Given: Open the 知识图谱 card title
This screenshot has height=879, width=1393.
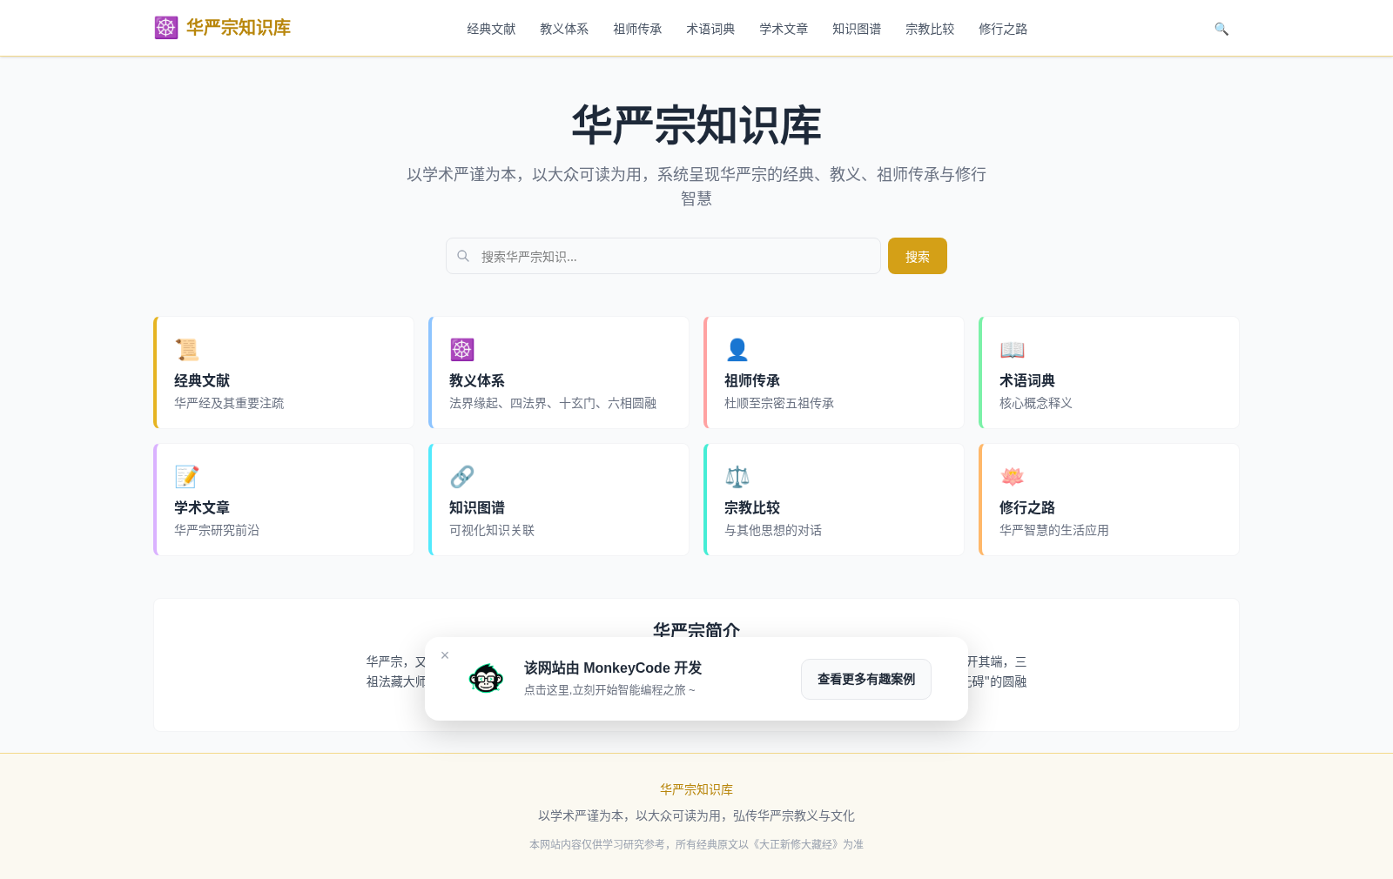Looking at the screenshot, I should [477, 507].
